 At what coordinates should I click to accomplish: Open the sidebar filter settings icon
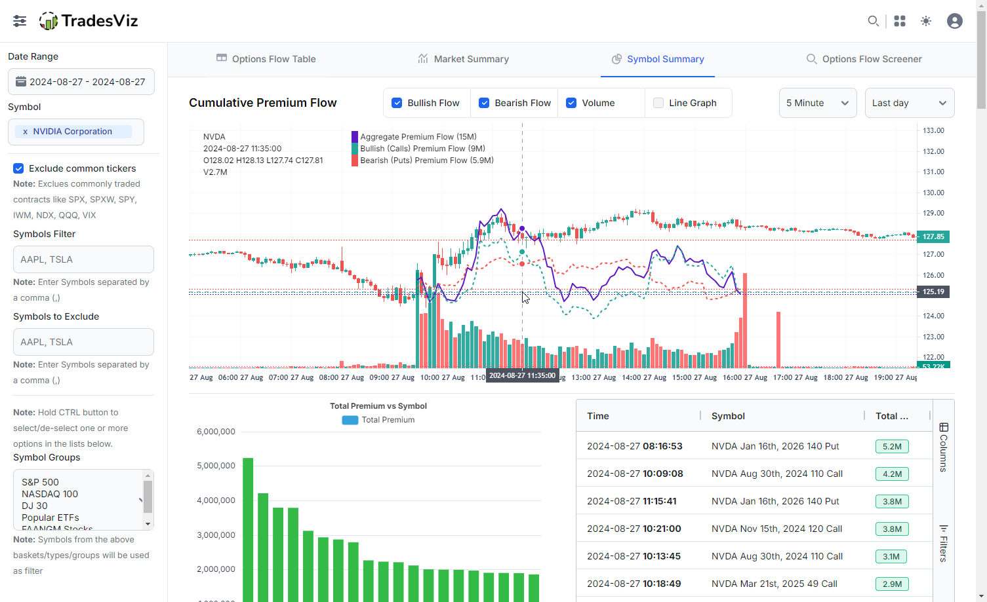20,21
